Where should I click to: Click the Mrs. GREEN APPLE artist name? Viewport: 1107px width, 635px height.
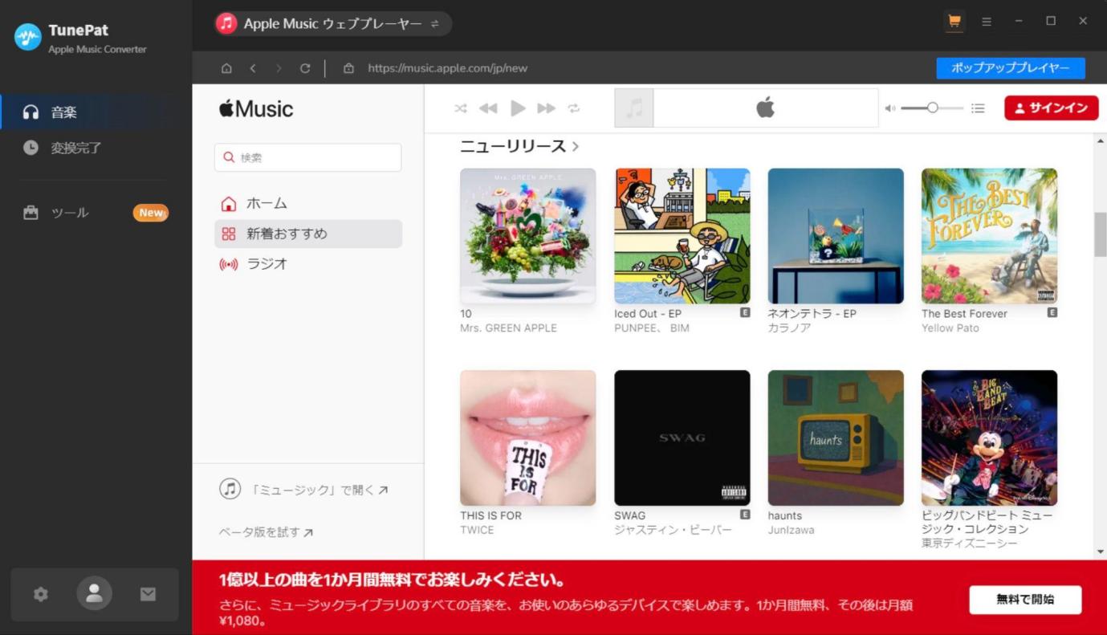pos(508,328)
